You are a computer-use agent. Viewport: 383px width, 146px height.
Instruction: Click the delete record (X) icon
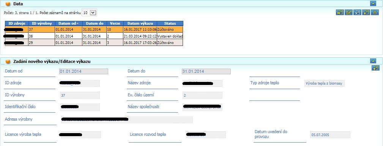point(357,13)
